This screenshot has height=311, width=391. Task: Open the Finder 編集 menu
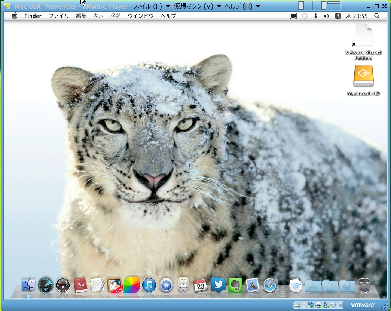pos(81,16)
